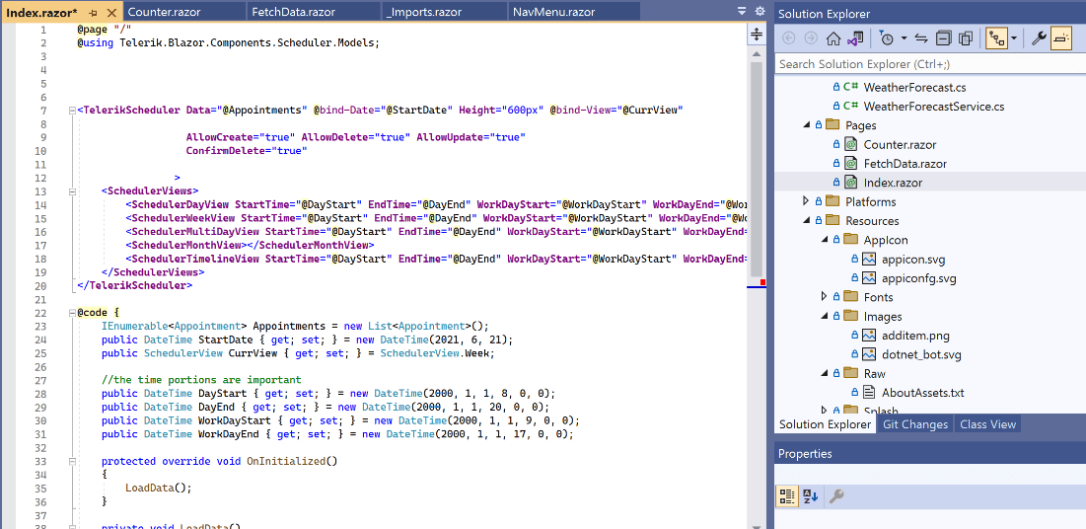Collapse the AppIcon folder
1086x529 pixels.
(x=825, y=239)
